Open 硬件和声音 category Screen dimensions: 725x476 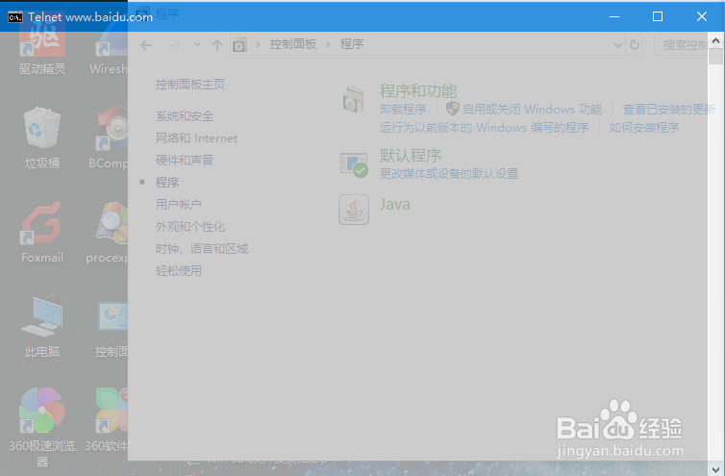185,160
